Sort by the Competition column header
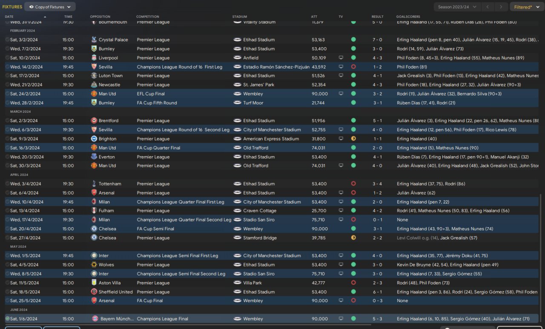Screen dimensions: 545x329 [148, 17]
